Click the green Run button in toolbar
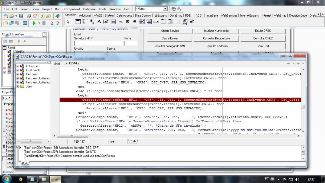The height and width of the screenshot is (183, 325). (x=34, y=23)
